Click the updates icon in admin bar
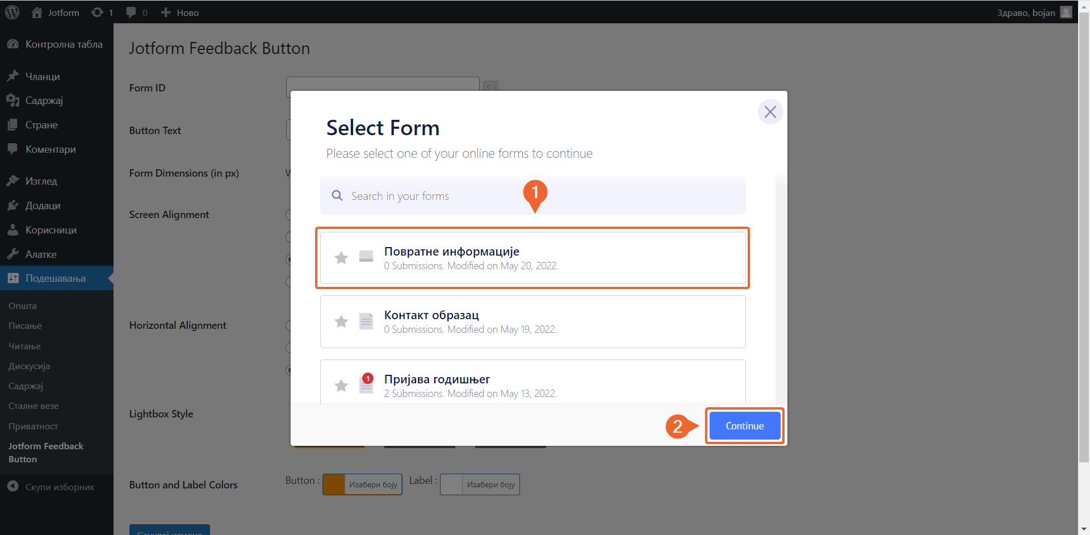Viewport: 1090px width, 535px height. [x=102, y=12]
